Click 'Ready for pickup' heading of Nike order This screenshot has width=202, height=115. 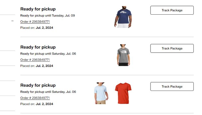(x=38, y=9)
